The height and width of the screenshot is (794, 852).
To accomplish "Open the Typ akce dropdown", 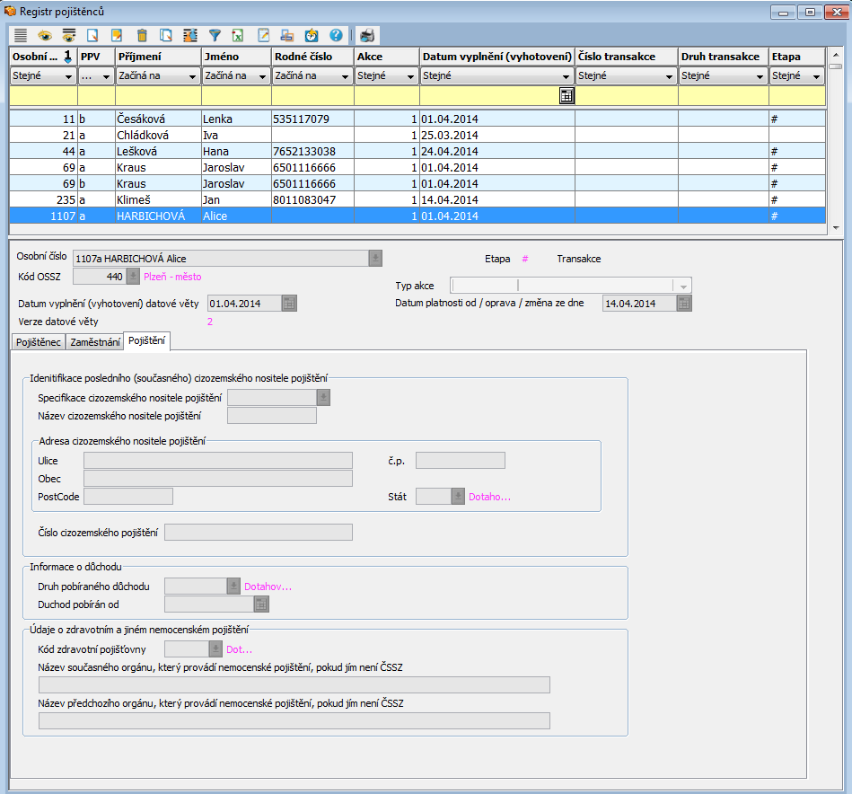I will point(683,286).
